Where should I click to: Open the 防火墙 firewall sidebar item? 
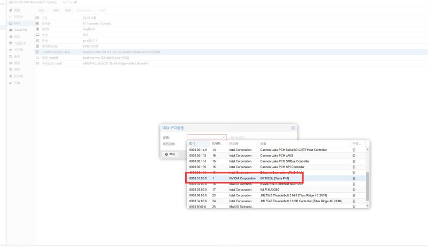point(17,76)
